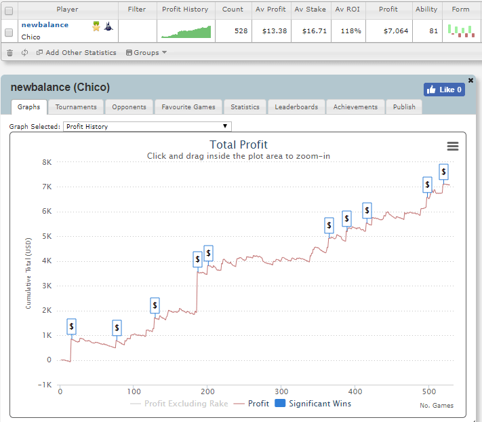Click the Av Stake column header
Image resolution: width=482 pixels, height=422 pixels.
tap(310, 9)
